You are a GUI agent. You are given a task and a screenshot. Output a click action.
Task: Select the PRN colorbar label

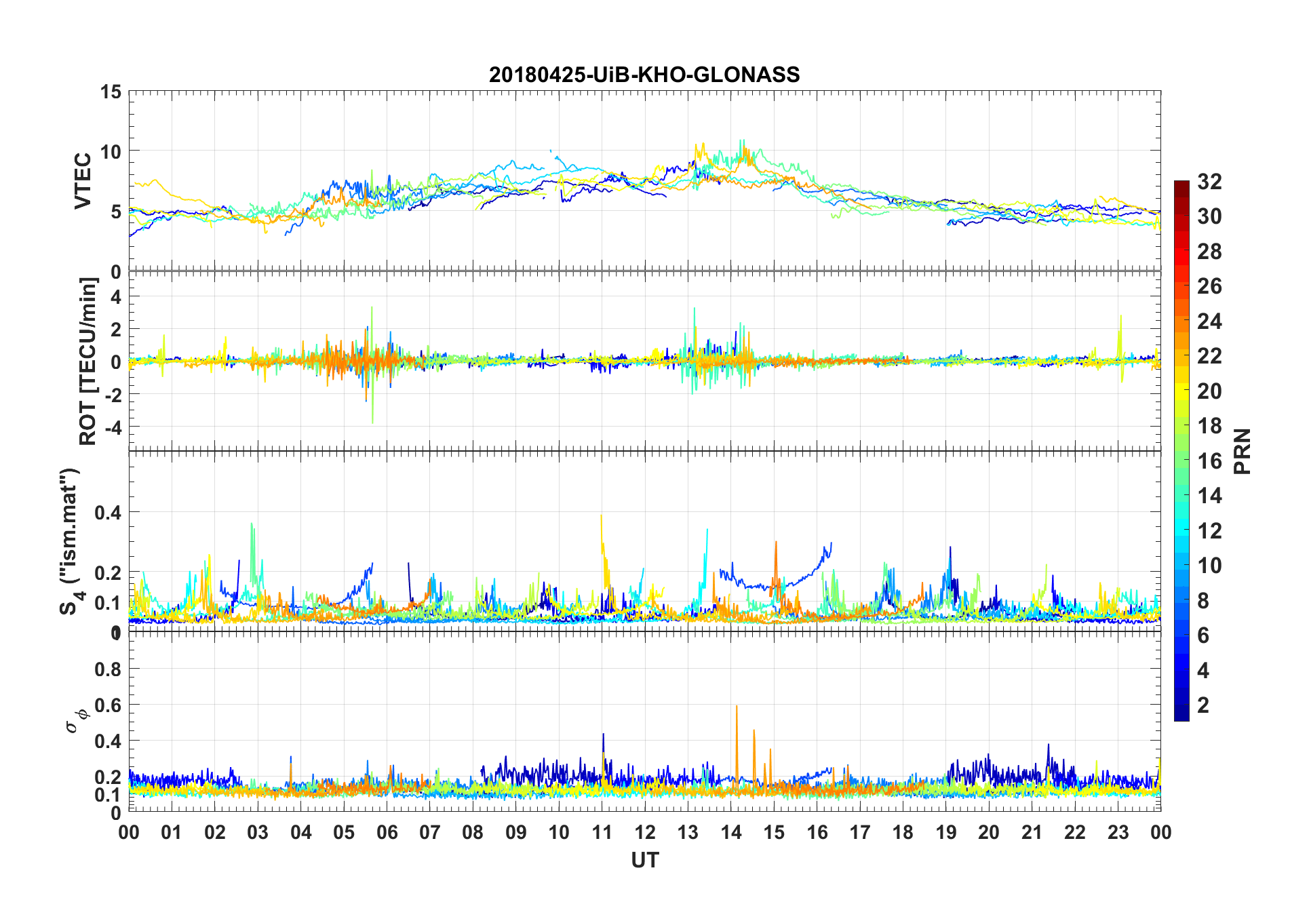click(x=1242, y=451)
